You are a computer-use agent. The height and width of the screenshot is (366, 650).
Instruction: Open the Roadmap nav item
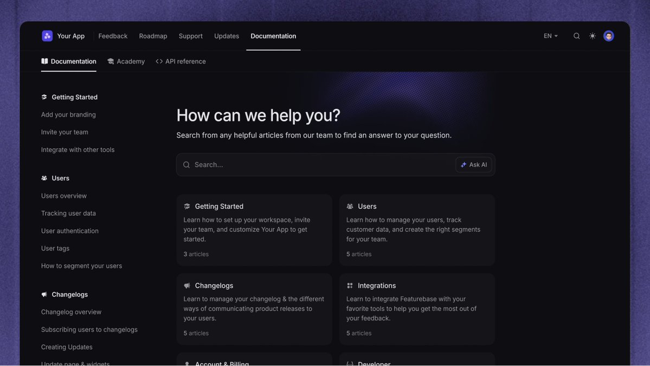pos(153,36)
